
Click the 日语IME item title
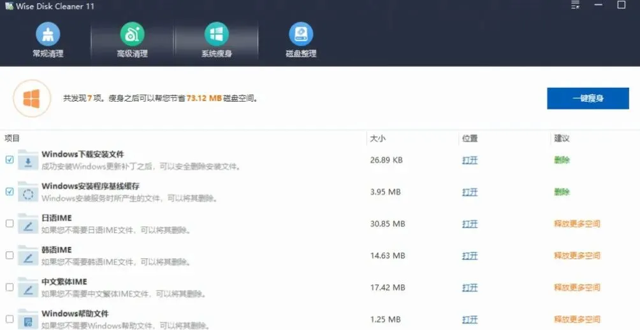[56, 218]
